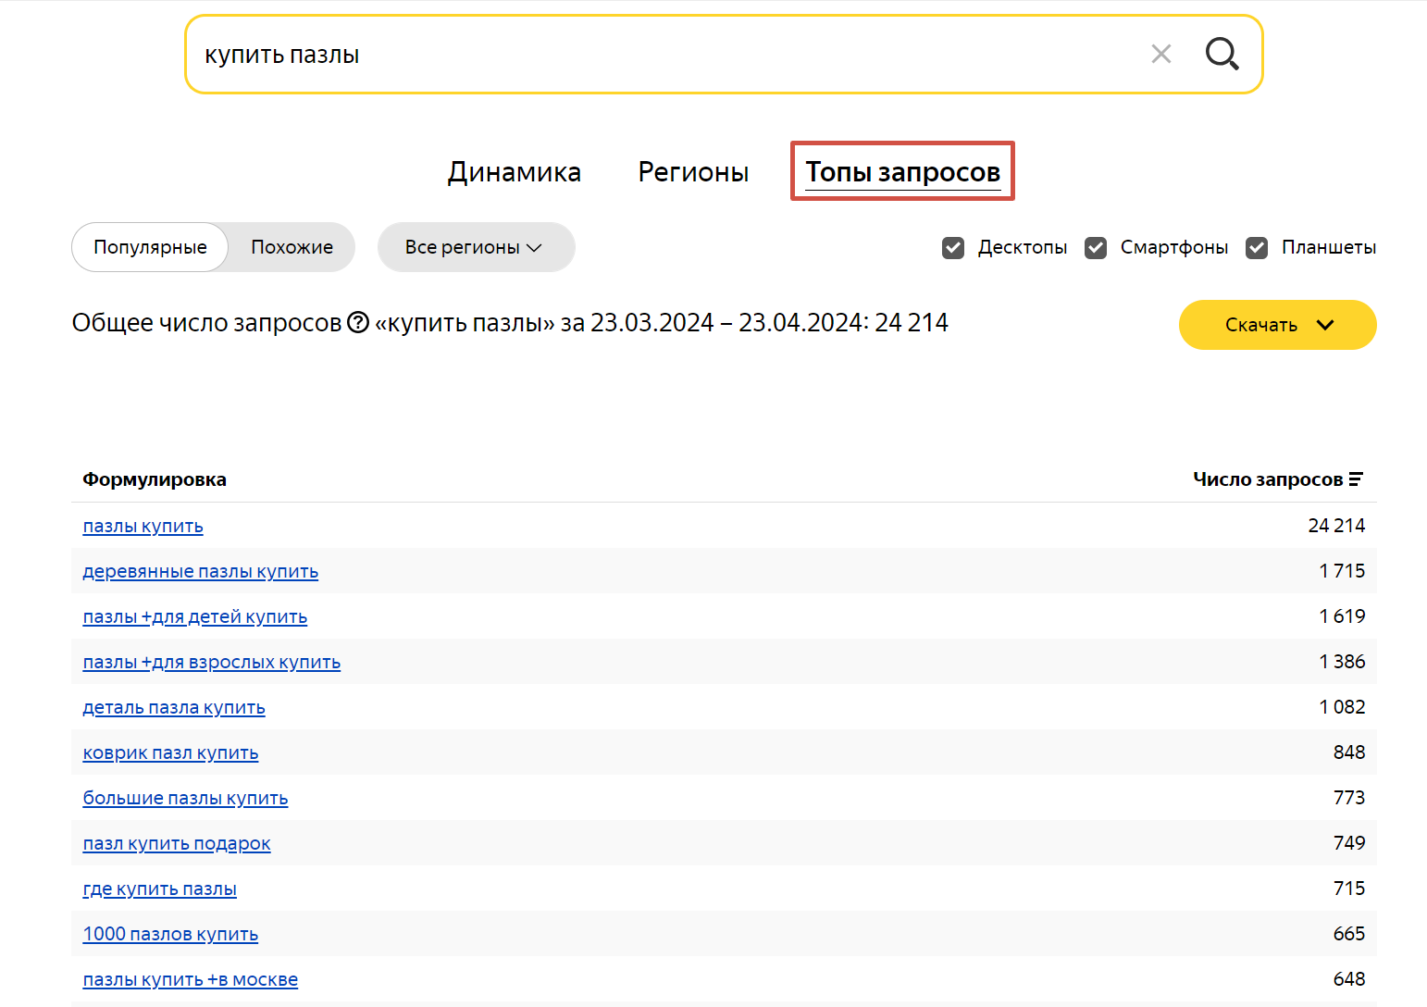Click the question mark help icon
Image resolution: width=1427 pixels, height=1007 pixels.
[x=358, y=323]
